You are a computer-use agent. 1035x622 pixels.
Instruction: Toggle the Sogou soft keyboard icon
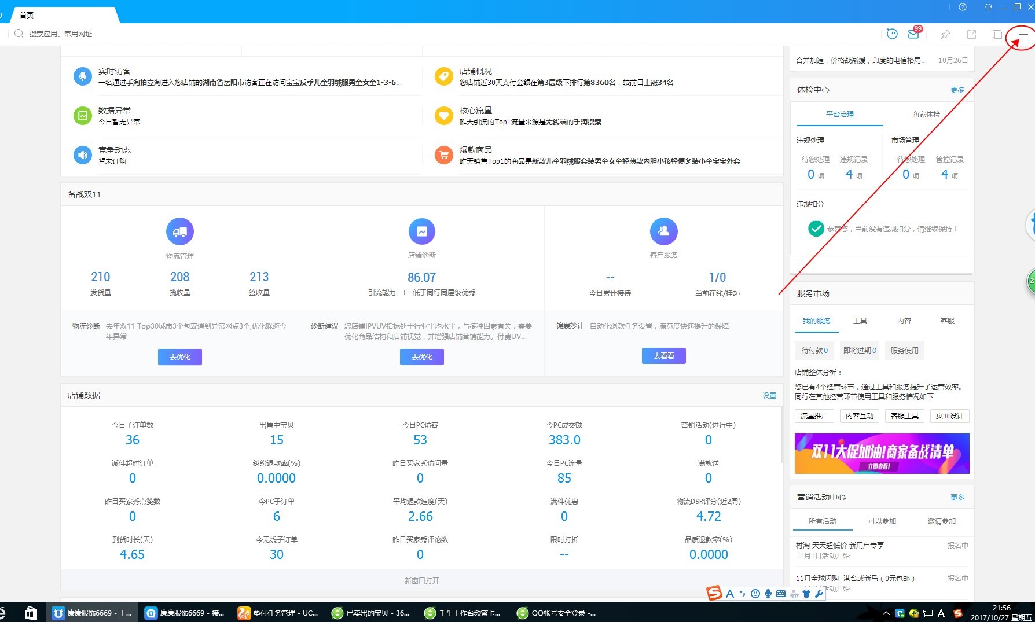(781, 594)
